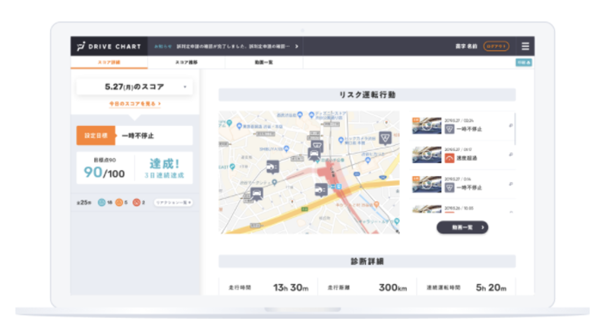Select the car-side map marker below SHIBUYA109
Image resolution: width=609 pixels, height=332 pixels.
[273, 167]
